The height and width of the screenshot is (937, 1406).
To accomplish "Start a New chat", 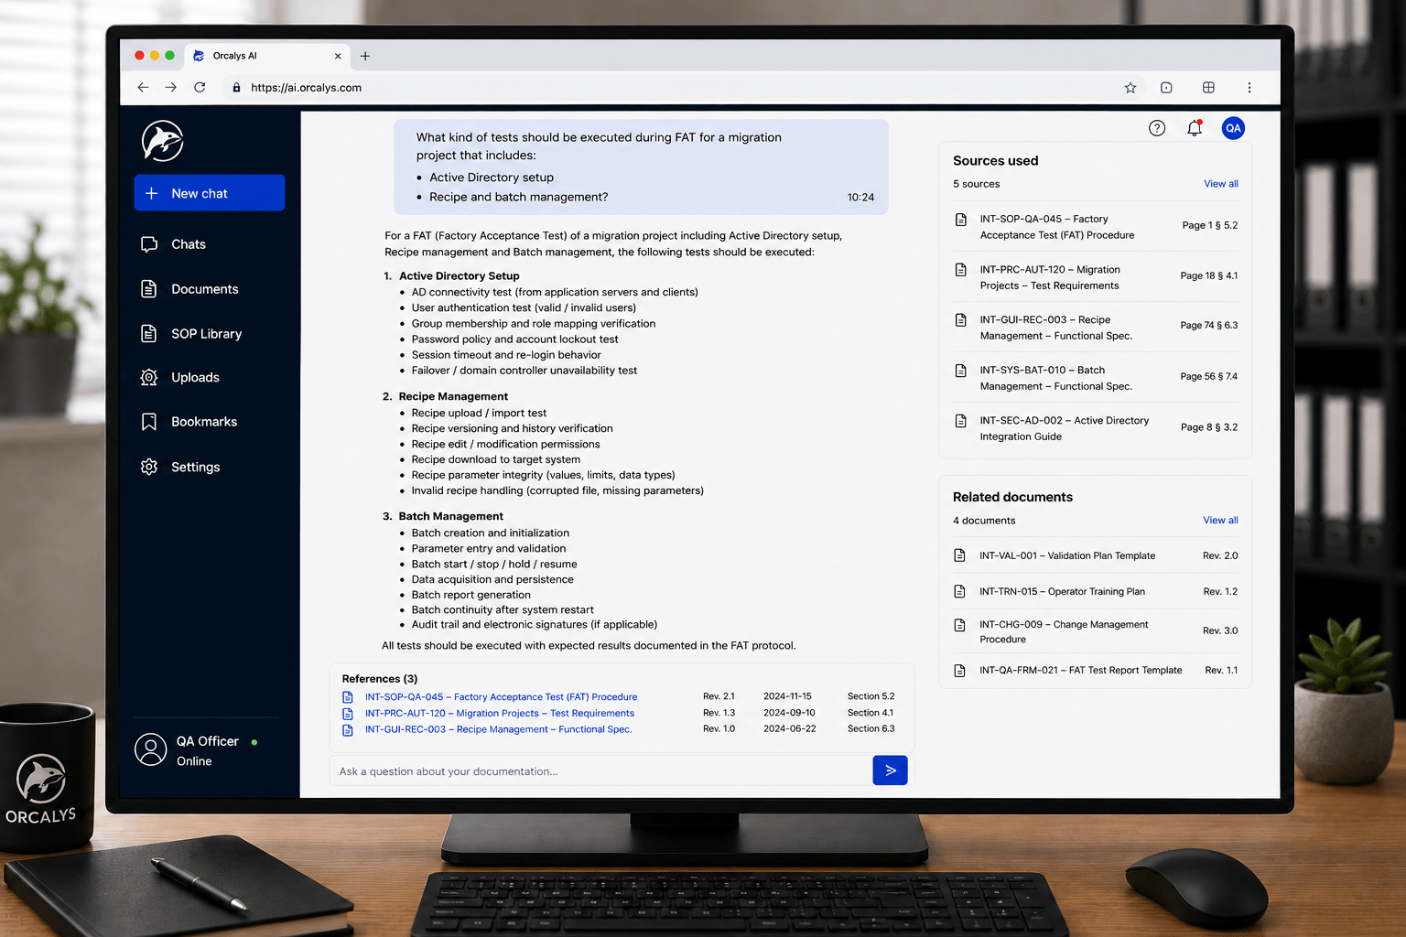I will coord(210,193).
